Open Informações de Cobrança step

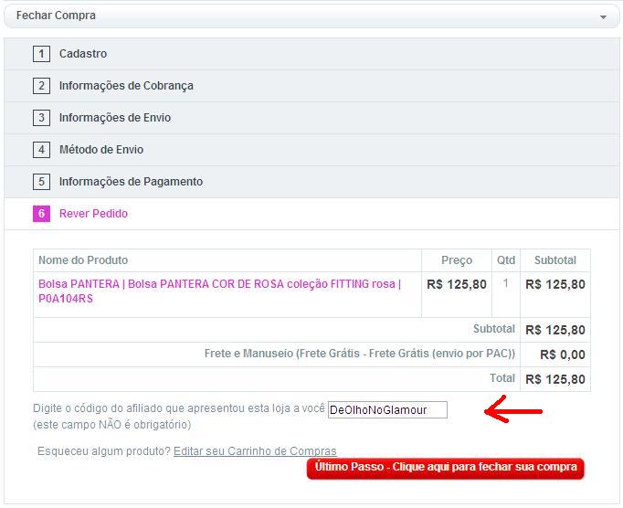pos(311,86)
